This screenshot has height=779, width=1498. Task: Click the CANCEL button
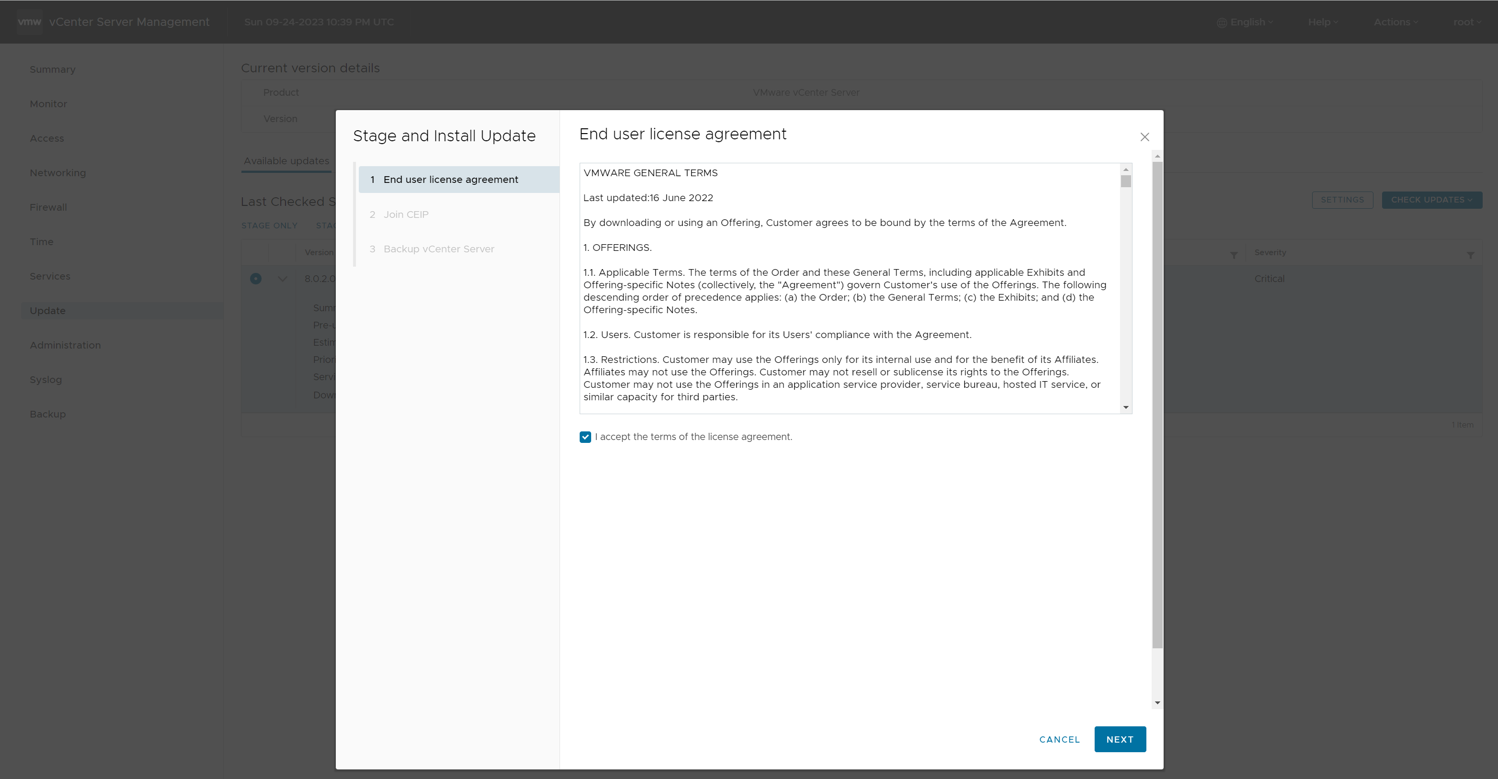pyautogui.click(x=1059, y=739)
